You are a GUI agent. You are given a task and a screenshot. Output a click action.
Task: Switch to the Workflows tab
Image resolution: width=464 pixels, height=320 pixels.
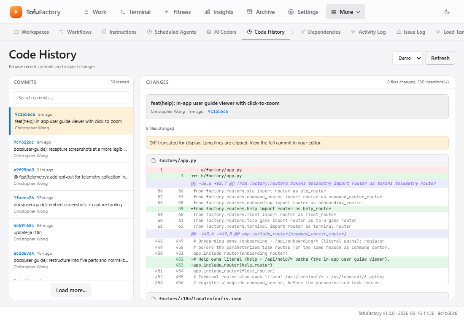point(76,32)
